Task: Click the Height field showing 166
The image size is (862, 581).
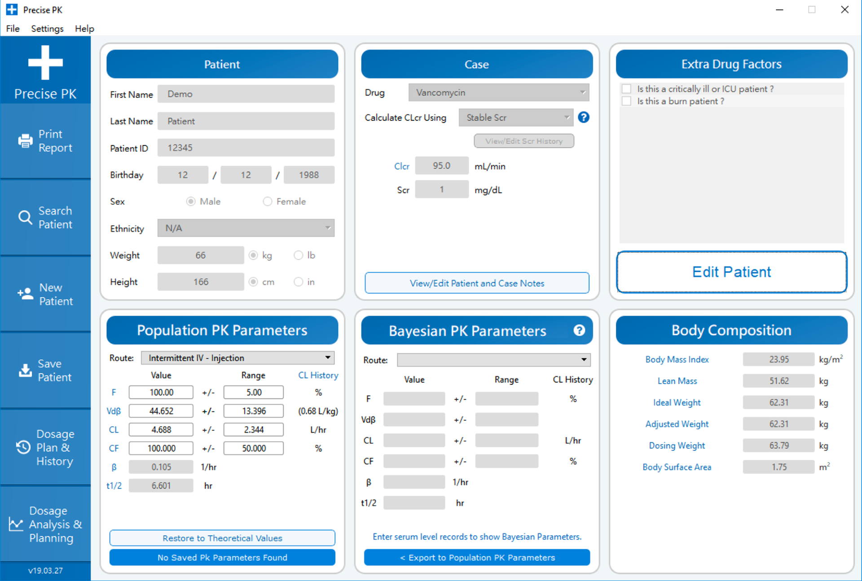Action: [201, 282]
